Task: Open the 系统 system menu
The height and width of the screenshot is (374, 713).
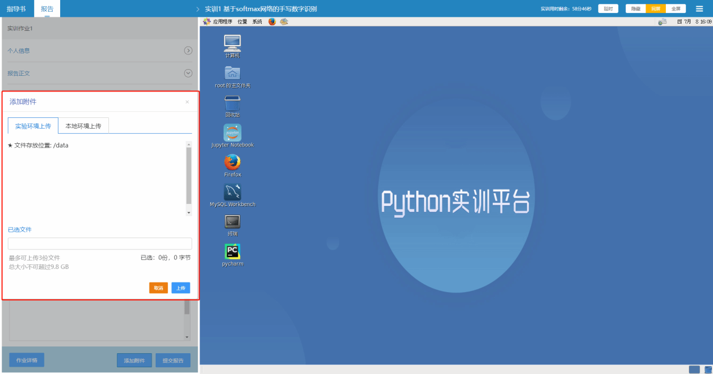Action: coord(257,21)
